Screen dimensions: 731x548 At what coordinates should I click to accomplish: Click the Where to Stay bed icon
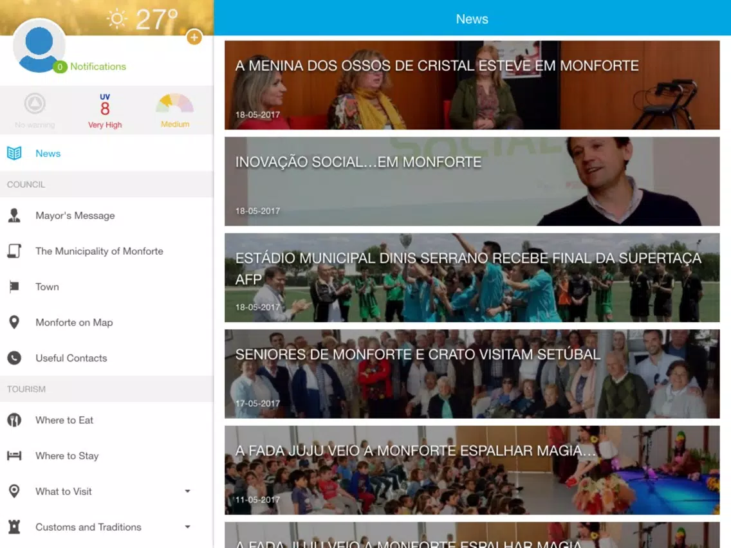click(x=14, y=456)
